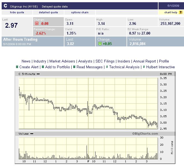Click the red down arrow change icon
The image size is (184, 167).
coord(36,24)
